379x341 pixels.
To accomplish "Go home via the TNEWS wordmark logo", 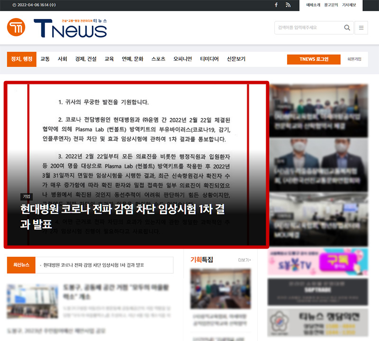I will [70, 29].
